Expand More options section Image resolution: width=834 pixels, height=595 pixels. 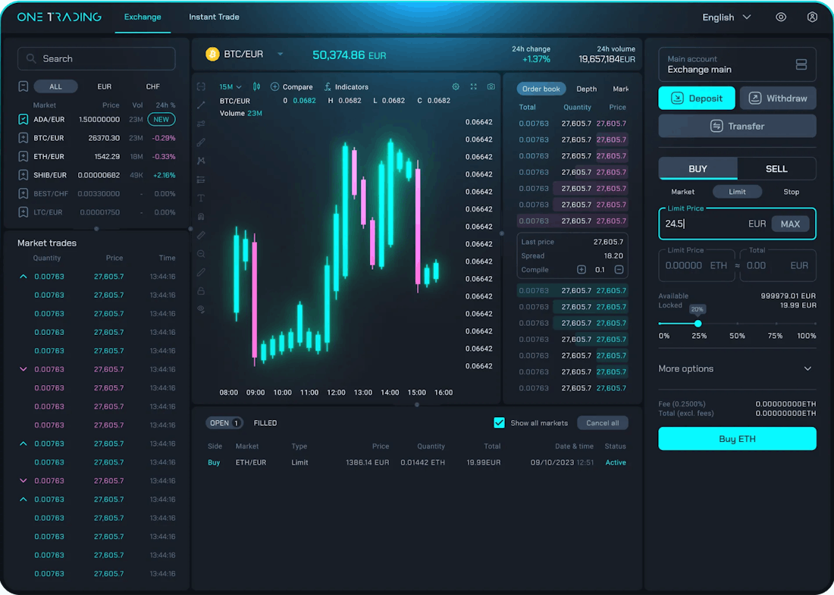tap(737, 368)
